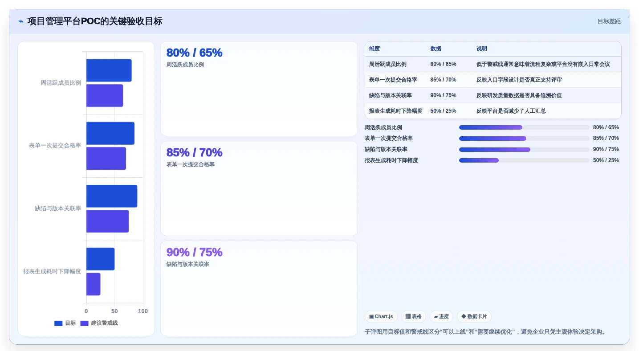Select the 进度 tag chip
Viewport: 639px width, 351px height.
point(441,317)
